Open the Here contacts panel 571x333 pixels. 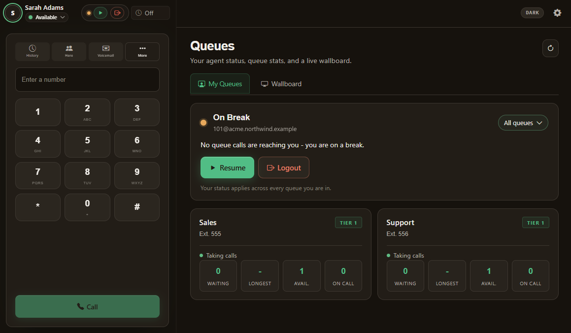pyautogui.click(x=69, y=51)
